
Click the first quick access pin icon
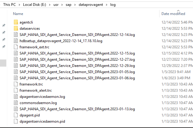click(3, 25)
